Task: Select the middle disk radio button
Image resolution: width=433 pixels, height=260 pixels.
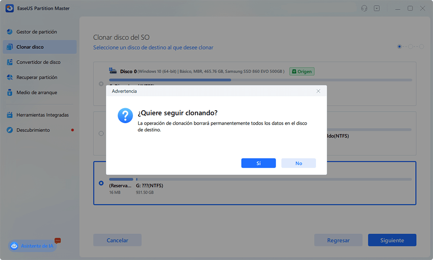Action: pyautogui.click(x=101, y=134)
